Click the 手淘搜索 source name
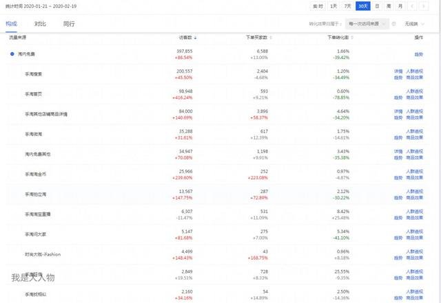This screenshot has width=441, height=303. [34, 74]
